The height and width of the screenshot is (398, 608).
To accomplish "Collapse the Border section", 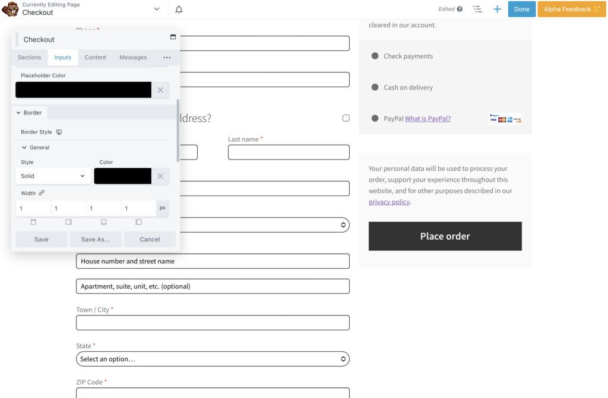I will 29,113.
